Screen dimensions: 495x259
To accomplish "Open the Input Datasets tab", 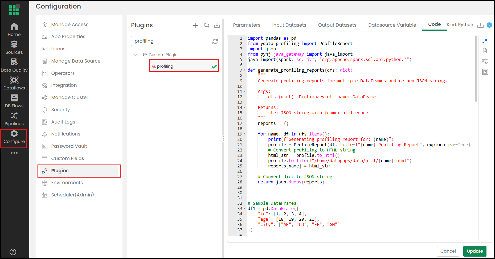I will click(x=289, y=25).
